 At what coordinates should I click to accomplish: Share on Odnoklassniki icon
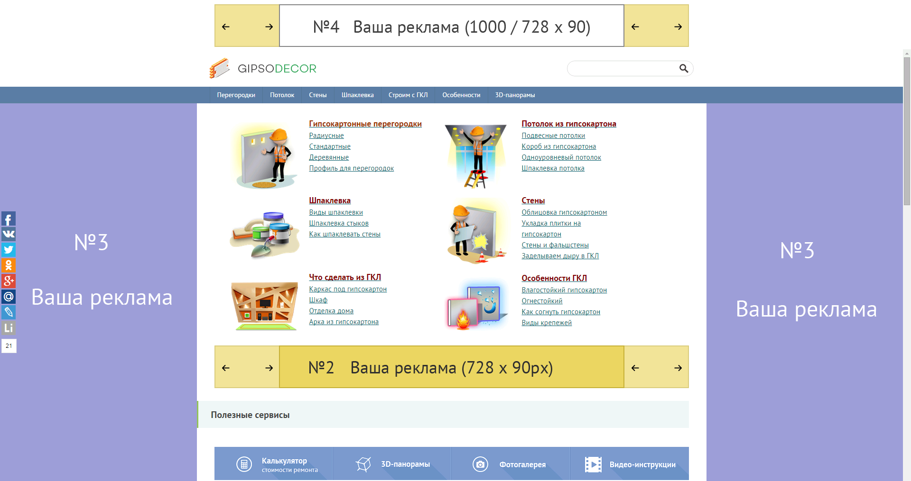click(9, 265)
